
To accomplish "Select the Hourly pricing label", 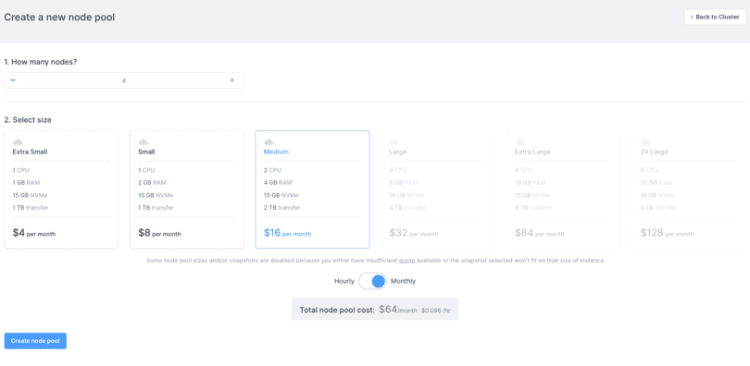I will (x=344, y=281).
